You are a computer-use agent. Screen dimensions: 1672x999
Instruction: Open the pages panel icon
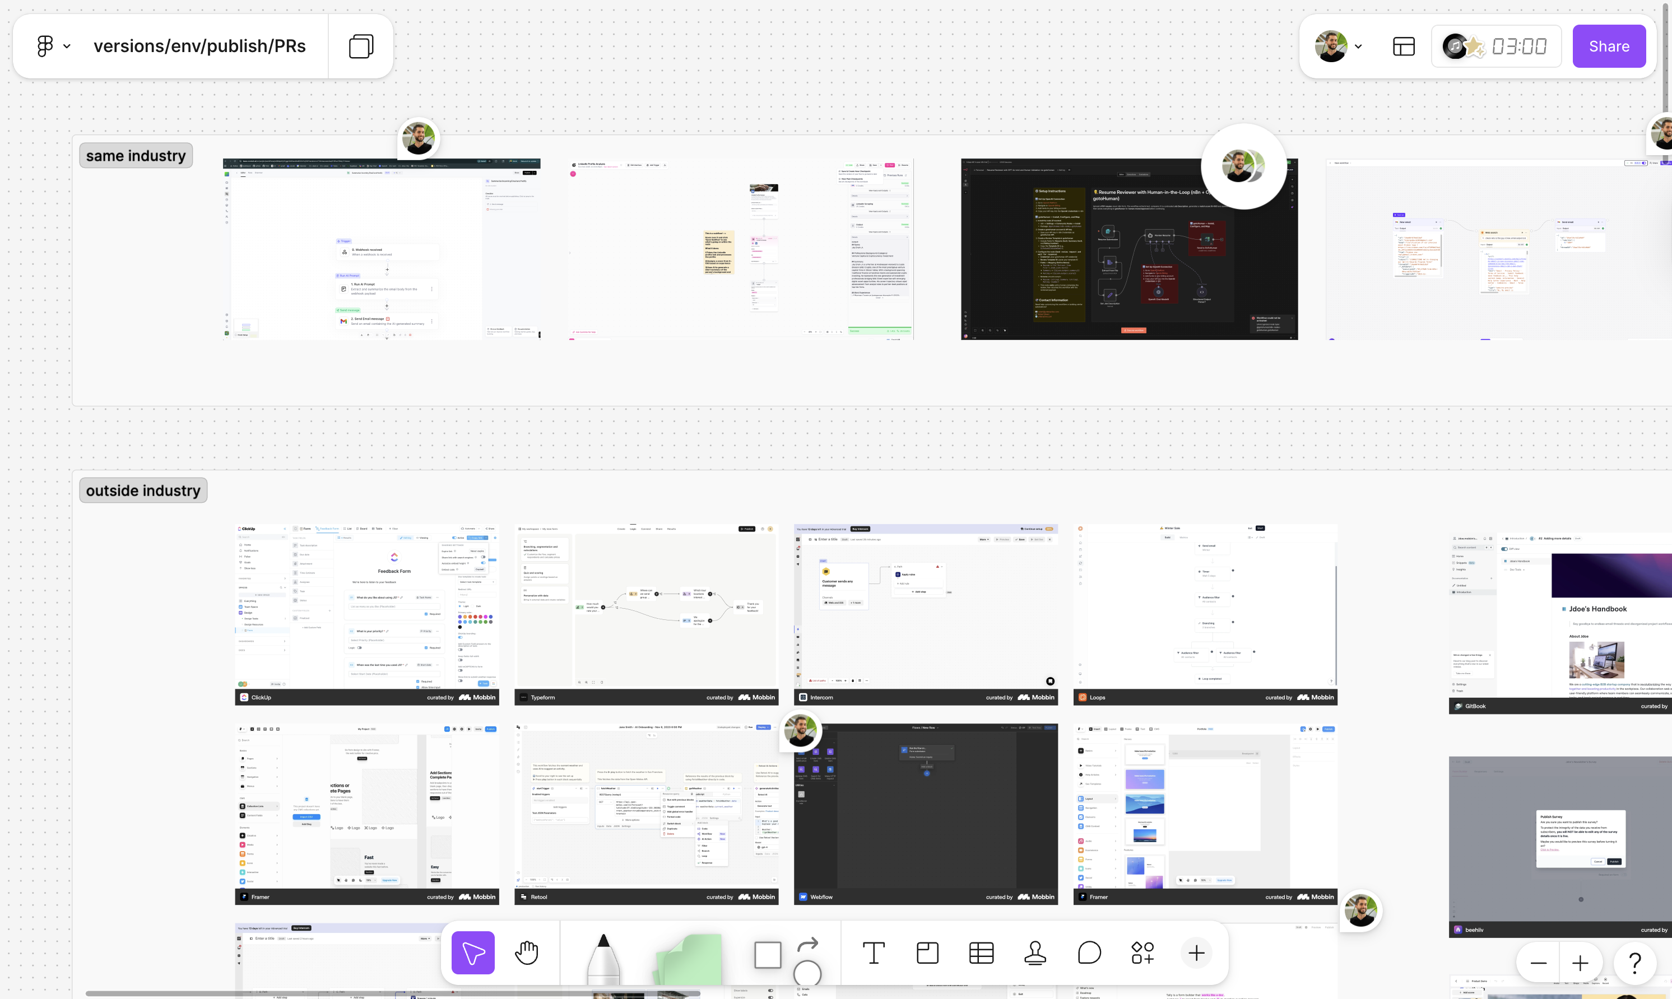(361, 46)
